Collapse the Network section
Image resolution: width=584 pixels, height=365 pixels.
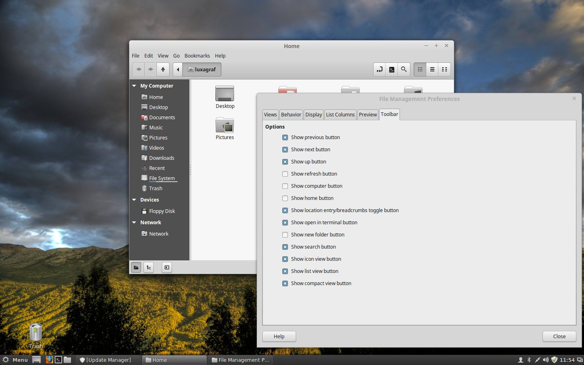tap(134, 222)
